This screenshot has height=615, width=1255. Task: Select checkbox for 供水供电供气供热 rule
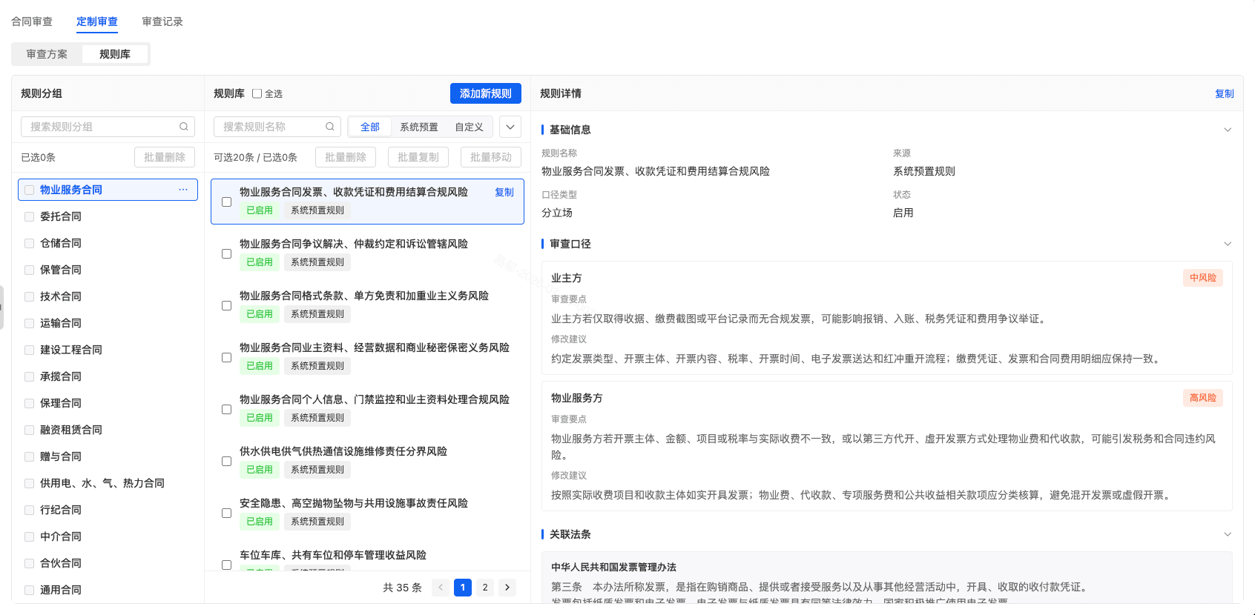tap(227, 461)
